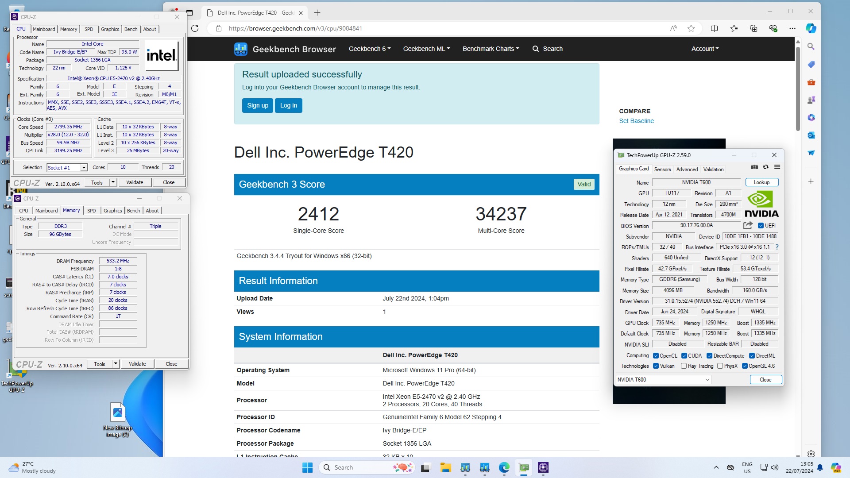Select the CPU-Z taskbar icon
The image size is (850, 478).
pyautogui.click(x=543, y=467)
